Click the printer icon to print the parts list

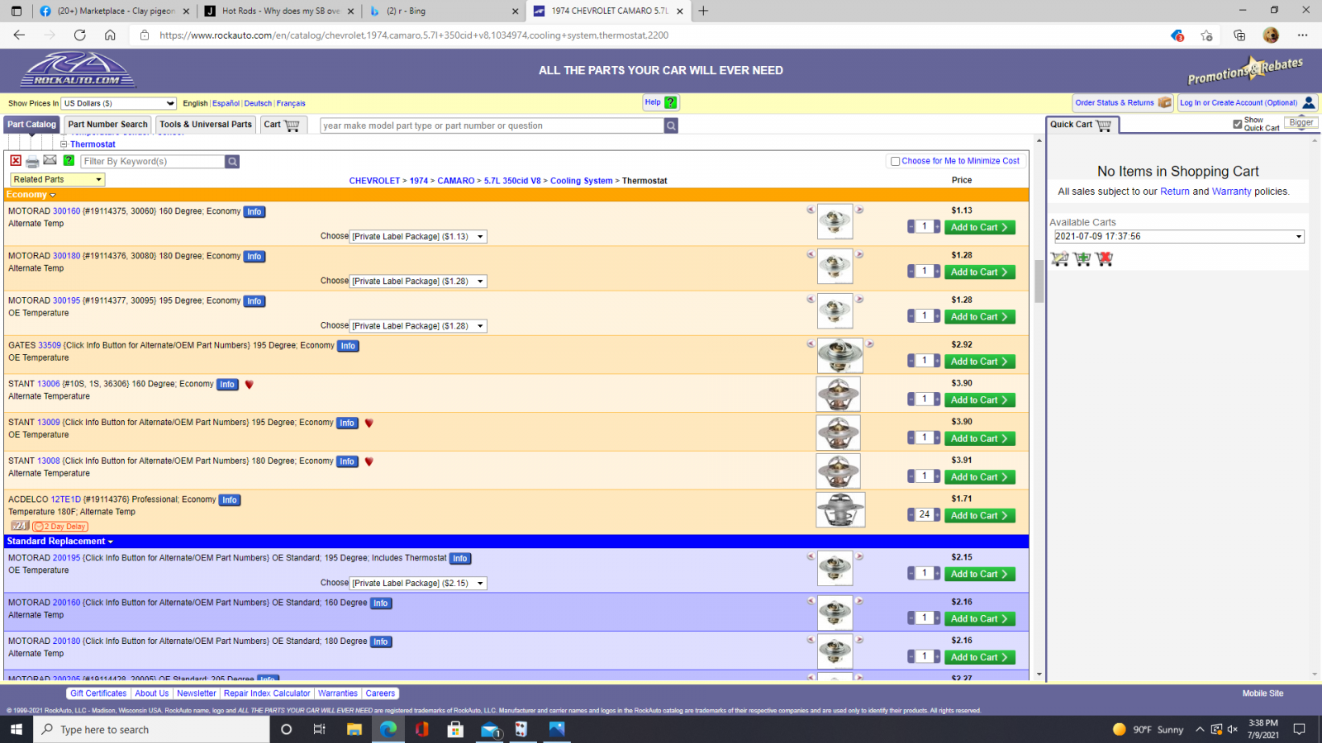(x=32, y=162)
